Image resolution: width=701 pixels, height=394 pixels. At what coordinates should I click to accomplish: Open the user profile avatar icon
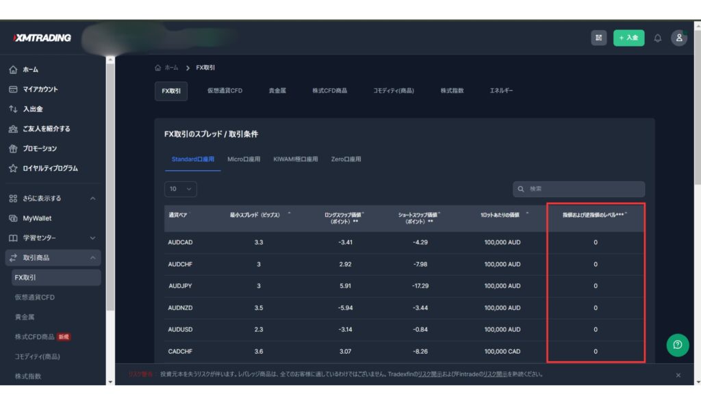coord(678,38)
